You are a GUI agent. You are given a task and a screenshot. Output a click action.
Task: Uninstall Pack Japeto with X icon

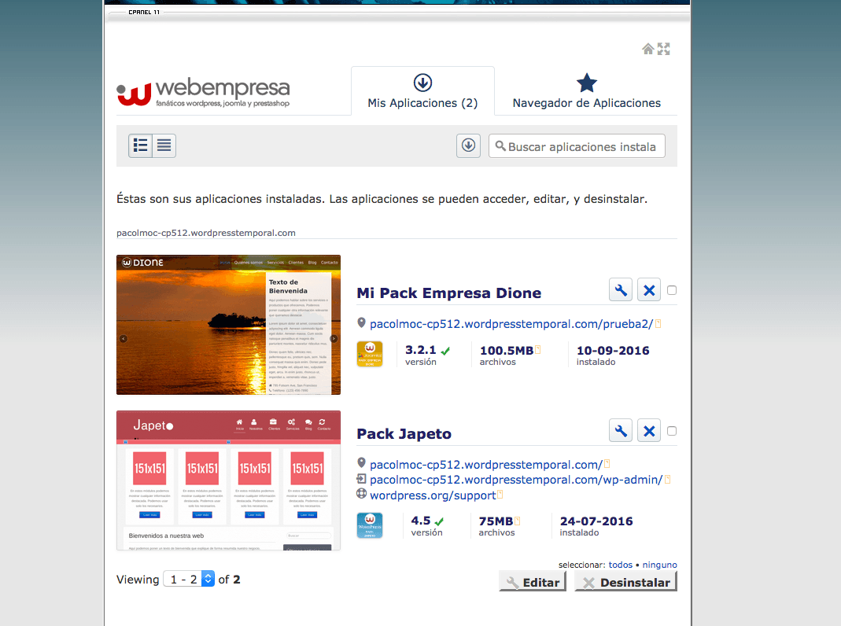(649, 431)
